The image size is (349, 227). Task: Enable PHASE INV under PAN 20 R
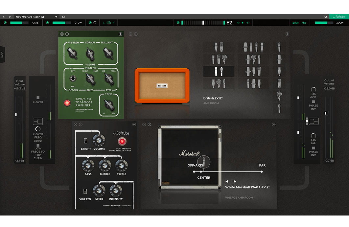314,102
